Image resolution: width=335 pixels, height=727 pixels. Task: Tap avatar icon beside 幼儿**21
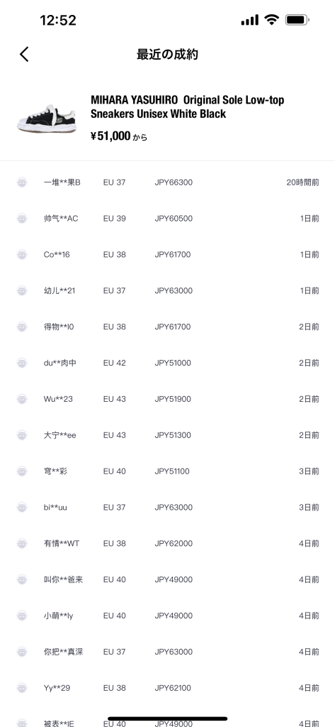tap(22, 290)
